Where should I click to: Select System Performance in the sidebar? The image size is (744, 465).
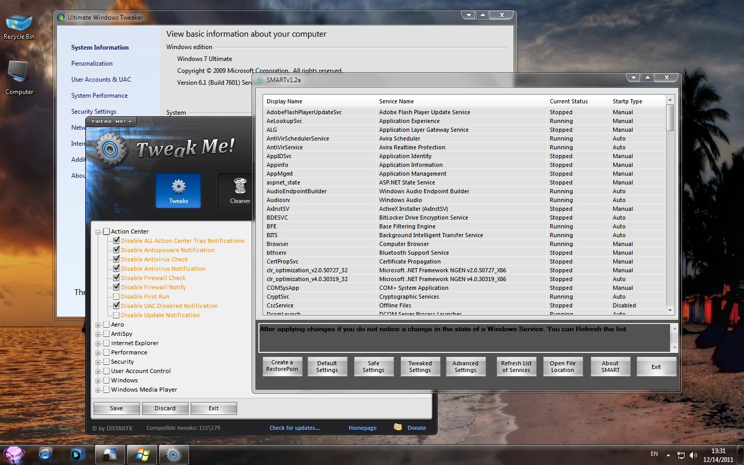[99, 96]
